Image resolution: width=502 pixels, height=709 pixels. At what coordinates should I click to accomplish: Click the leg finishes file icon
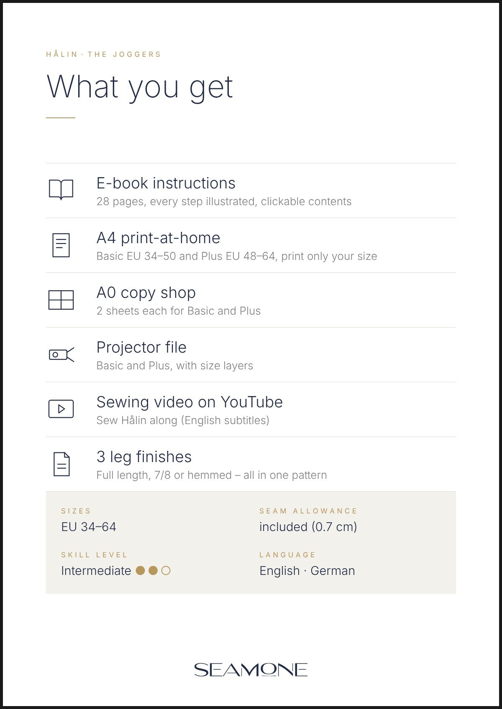pos(61,464)
